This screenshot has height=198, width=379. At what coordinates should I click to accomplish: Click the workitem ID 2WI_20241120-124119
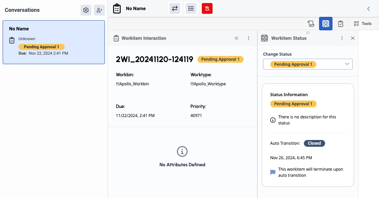pyautogui.click(x=154, y=59)
